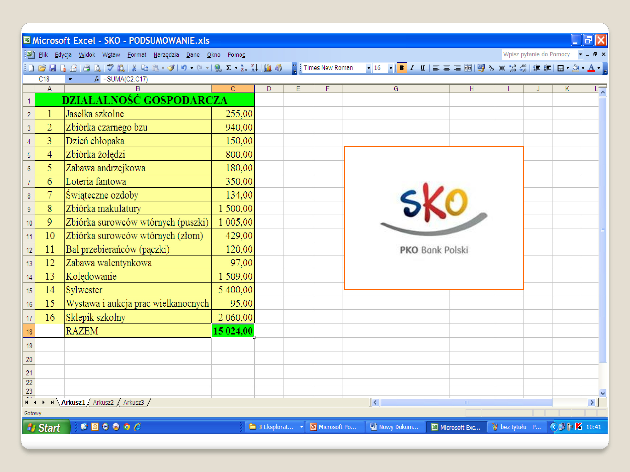Open 3 Eksplorator taskbar group
Screen dimensions: 630x472
[x=275, y=427]
